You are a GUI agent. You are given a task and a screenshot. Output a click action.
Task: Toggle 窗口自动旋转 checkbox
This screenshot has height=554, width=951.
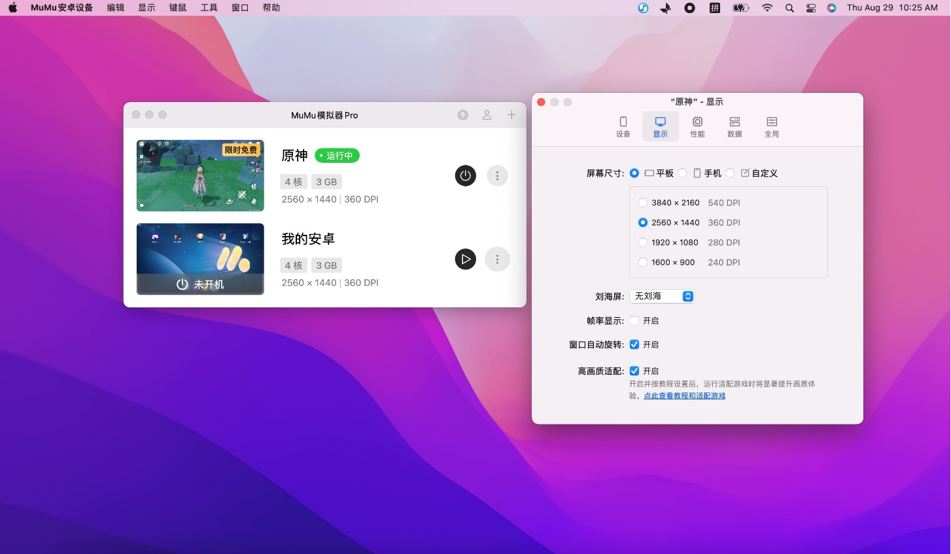(634, 345)
